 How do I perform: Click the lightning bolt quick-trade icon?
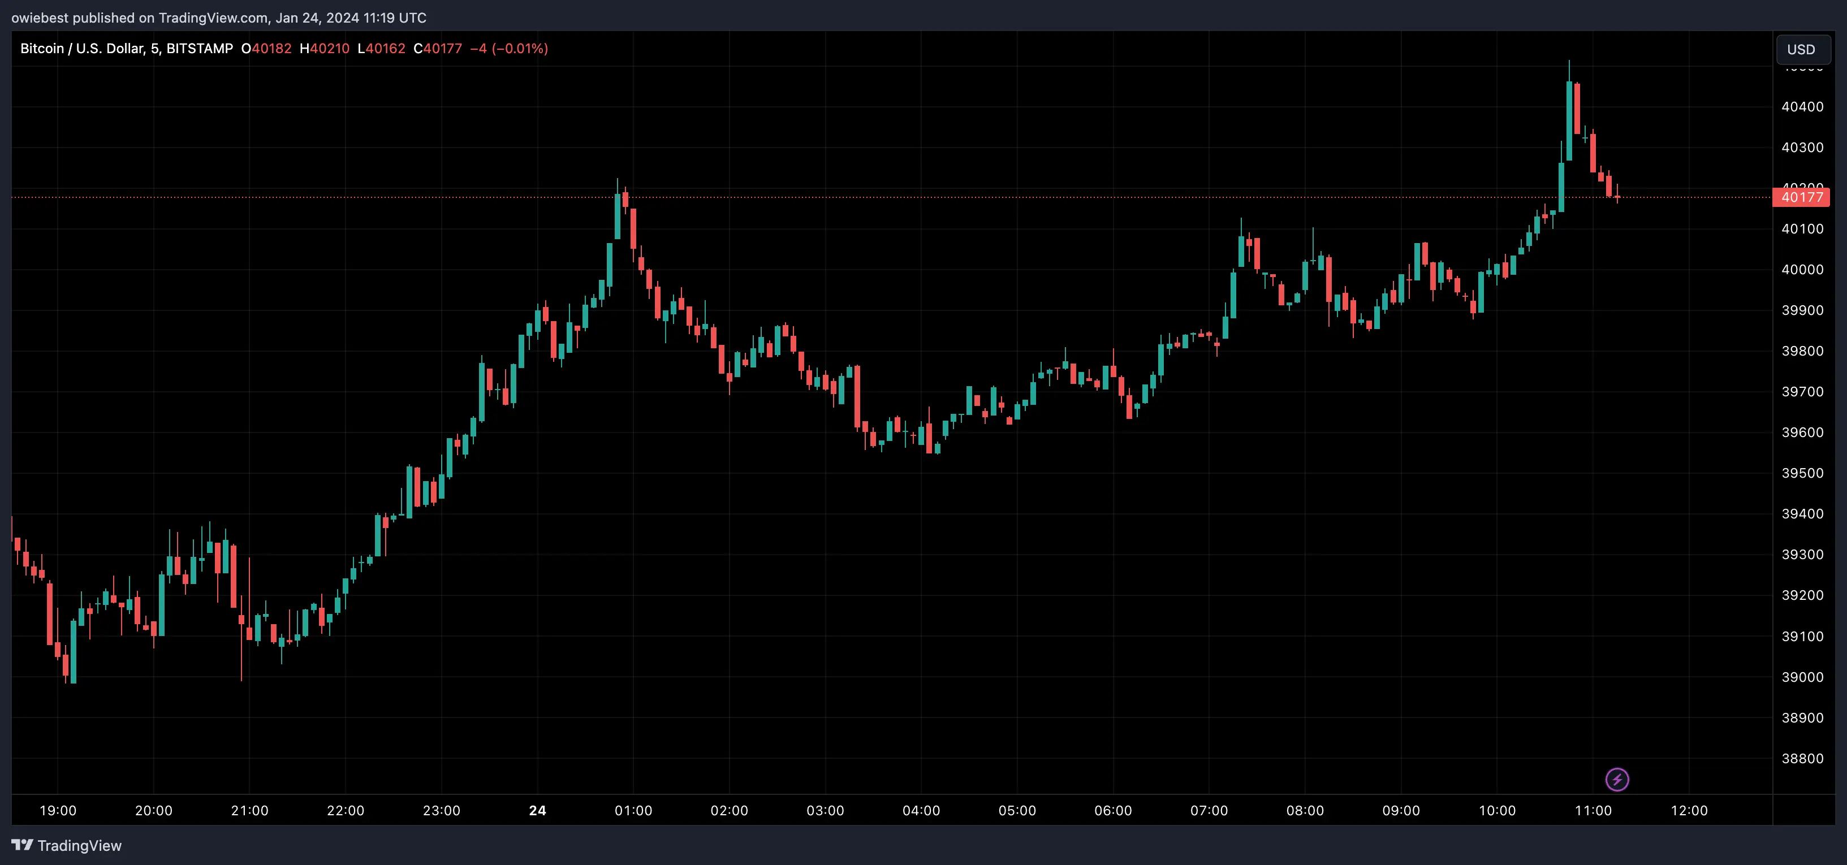1617,779
